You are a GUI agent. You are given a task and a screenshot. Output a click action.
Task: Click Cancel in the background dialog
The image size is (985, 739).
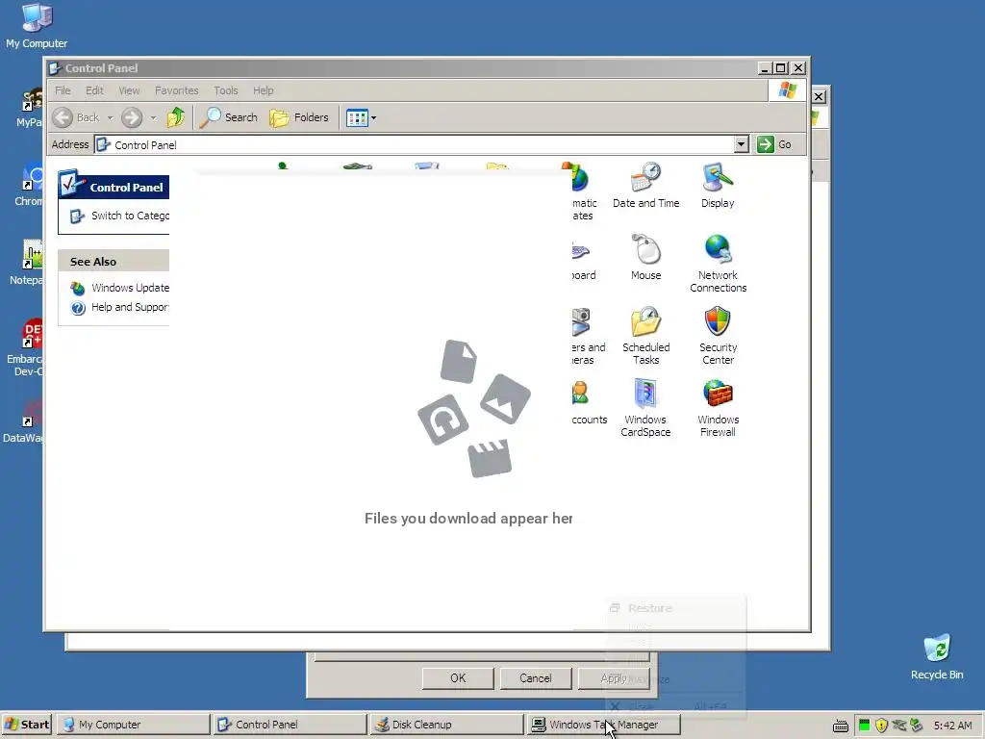535,678
